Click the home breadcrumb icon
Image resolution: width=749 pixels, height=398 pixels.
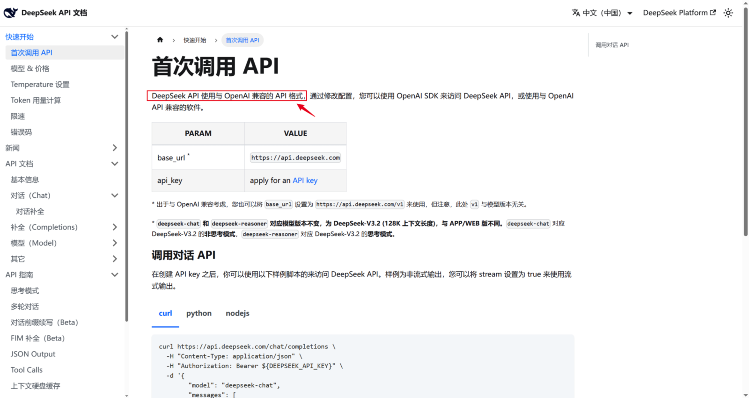tap(160, 40)
